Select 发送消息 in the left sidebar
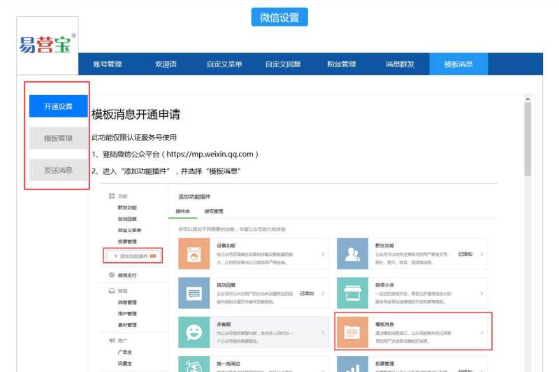 tap(59, 170)
